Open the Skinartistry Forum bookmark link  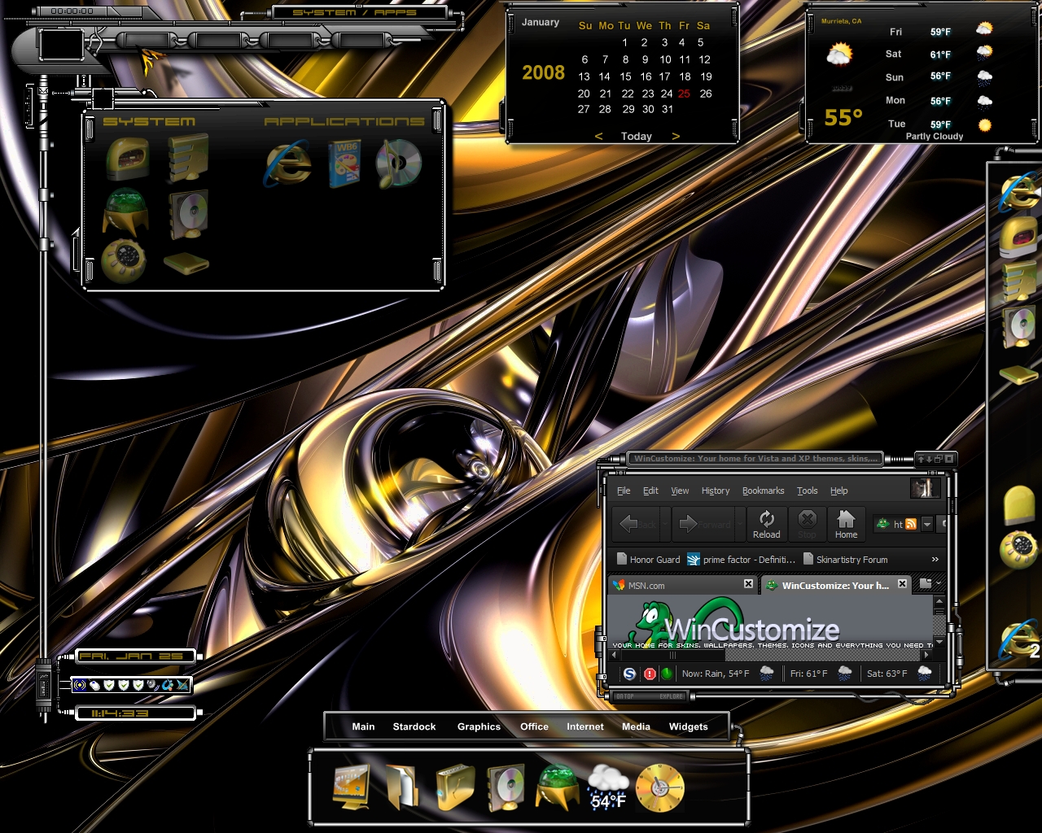point(852,560)
